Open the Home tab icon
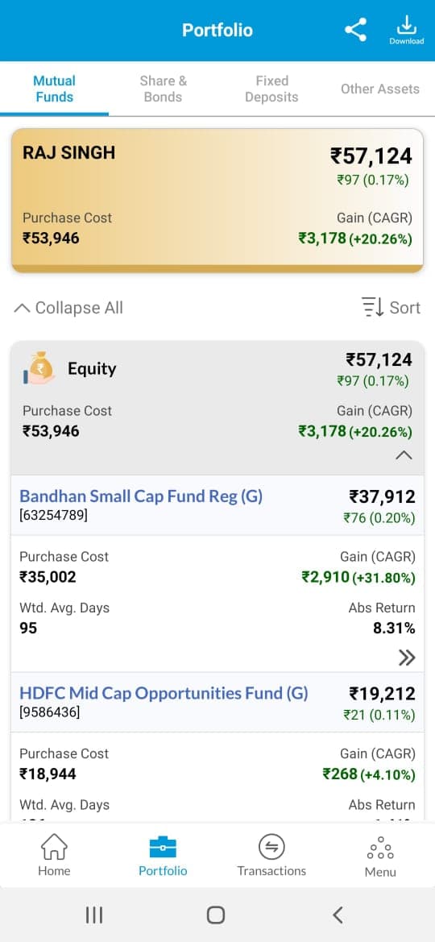Screen dimensions: 435x942 point(54,846)
